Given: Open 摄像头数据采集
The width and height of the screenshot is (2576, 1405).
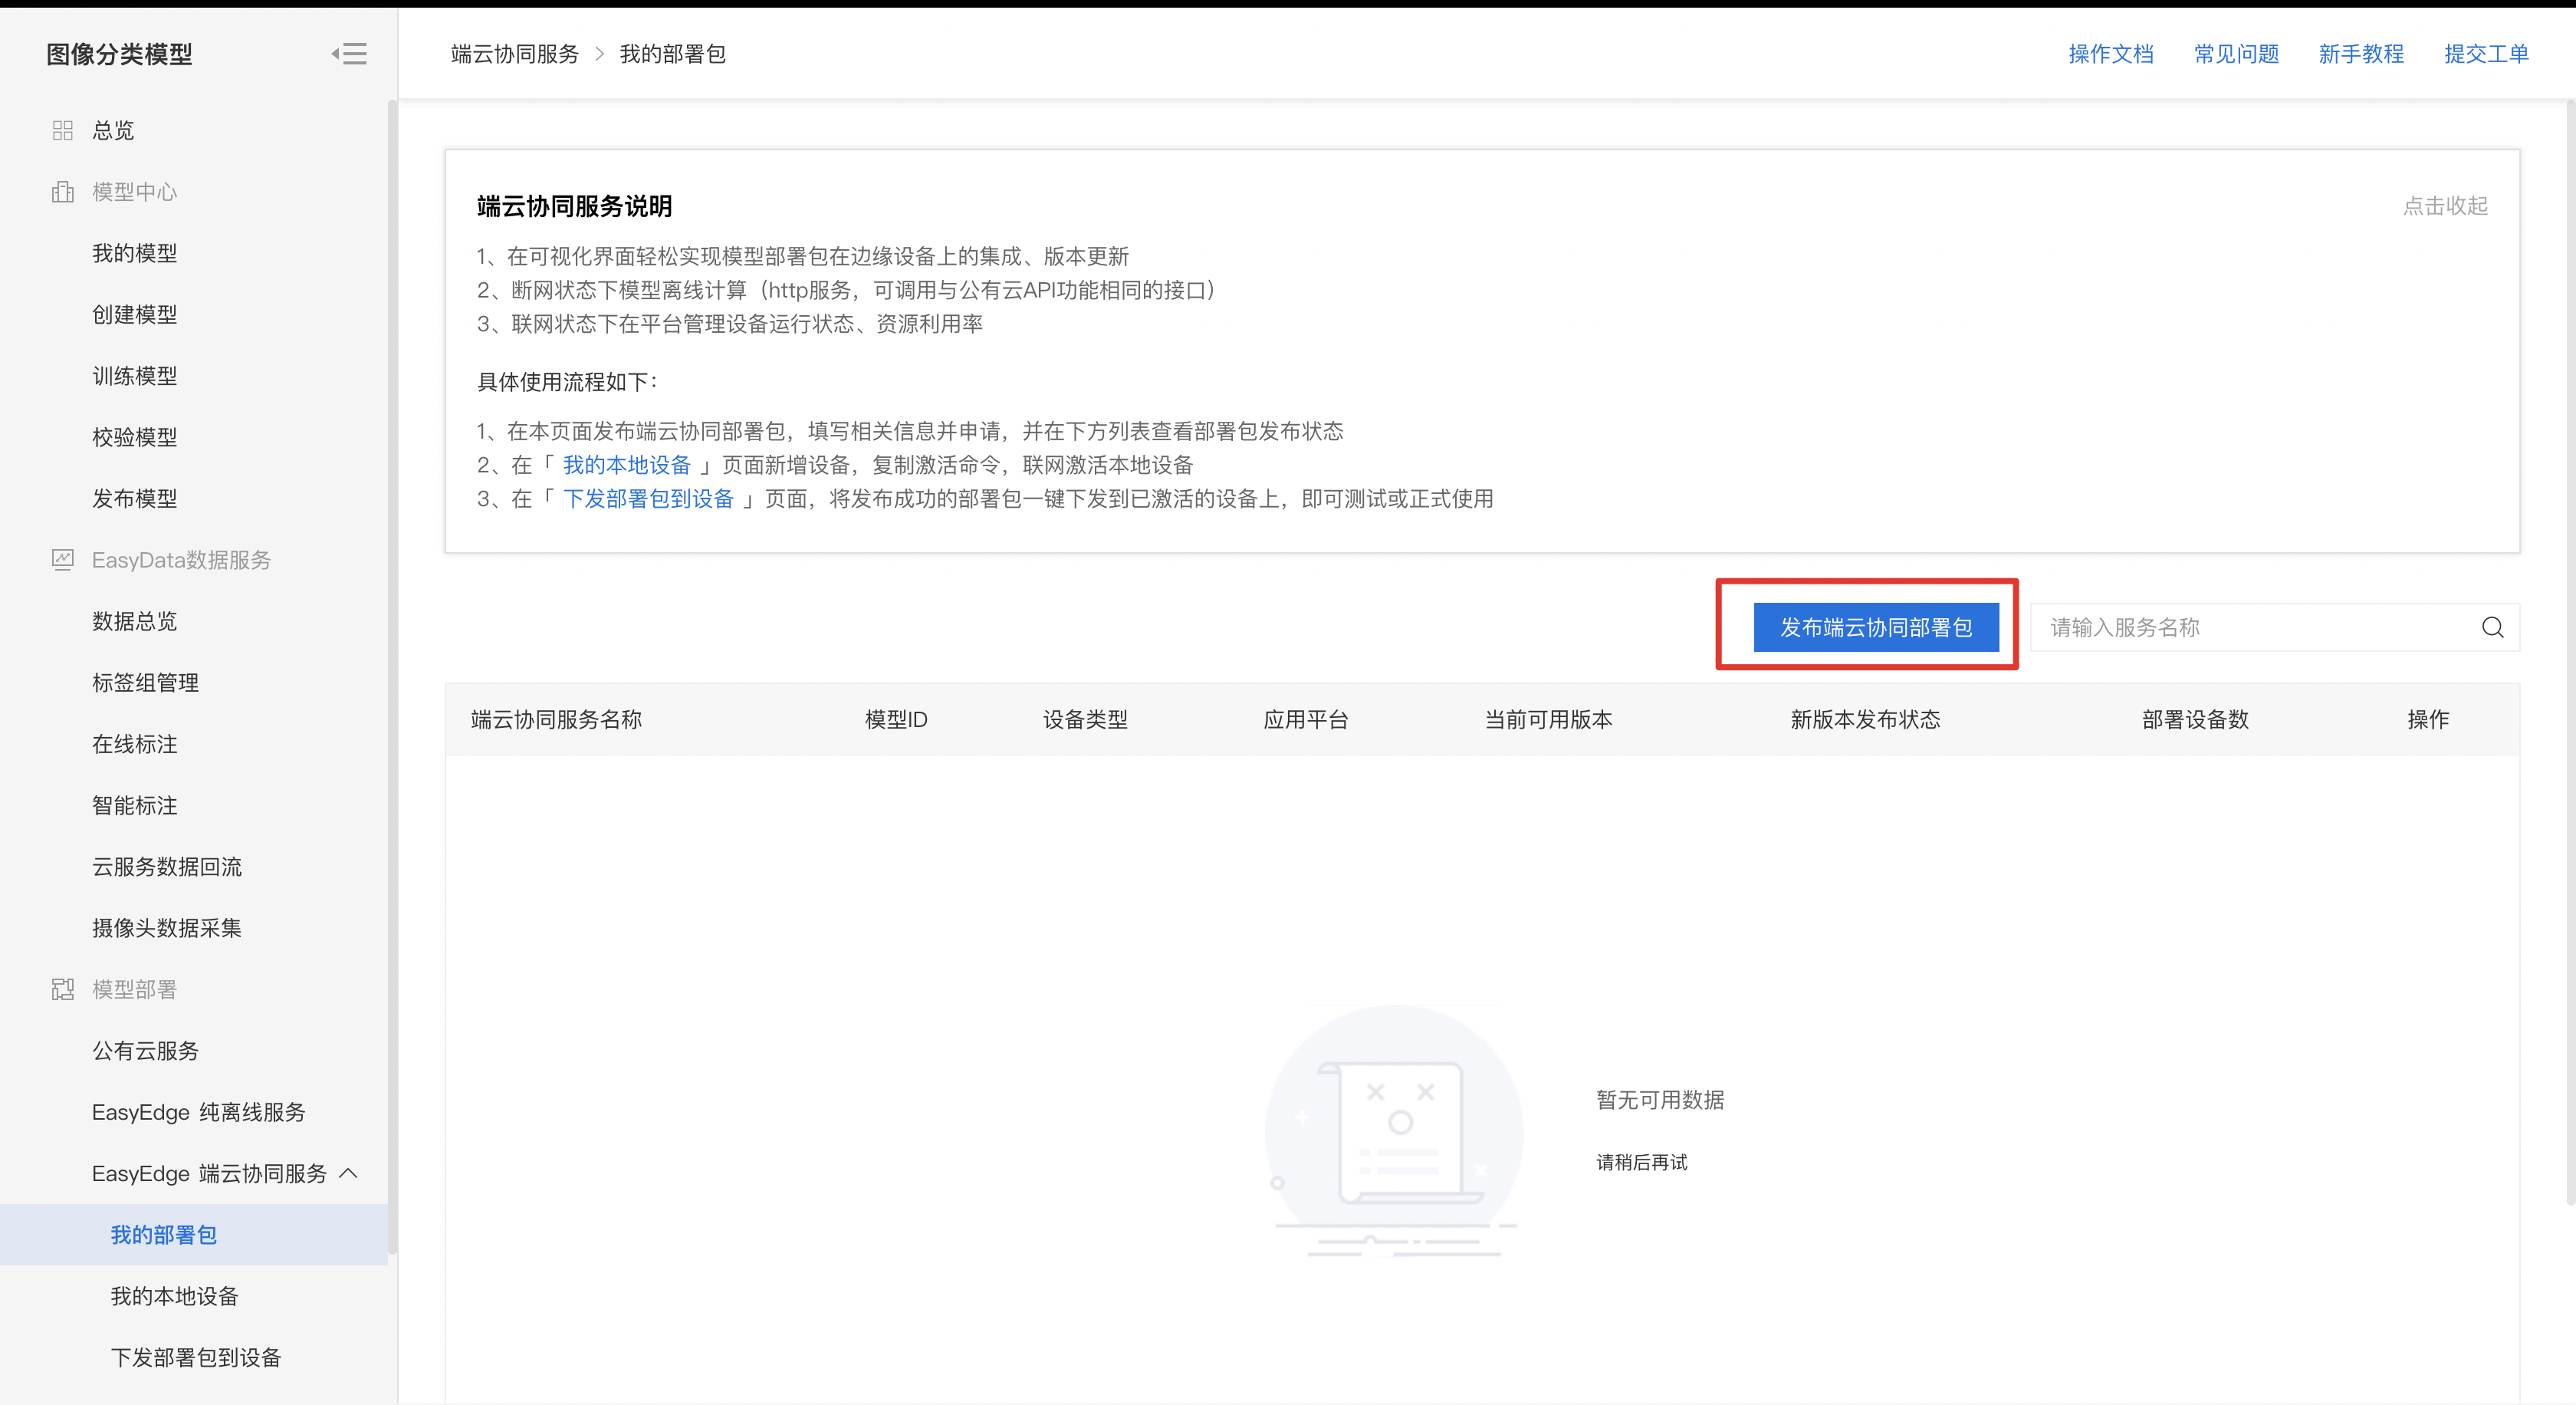Looking at the screenshot, I should (x=167, y=928).
